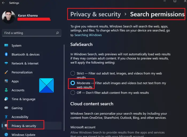This screenshot has height=137, width=187.
Task: Click the Time & language globe icon
Action: click(x=6, y=99)
